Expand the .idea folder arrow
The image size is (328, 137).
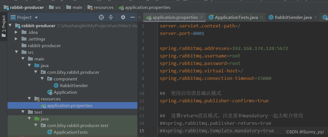point(16,32)
